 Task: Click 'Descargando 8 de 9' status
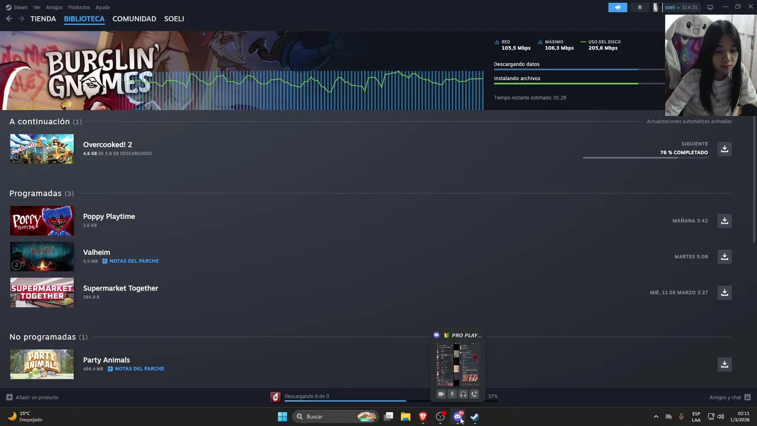[x=306, y=396]
